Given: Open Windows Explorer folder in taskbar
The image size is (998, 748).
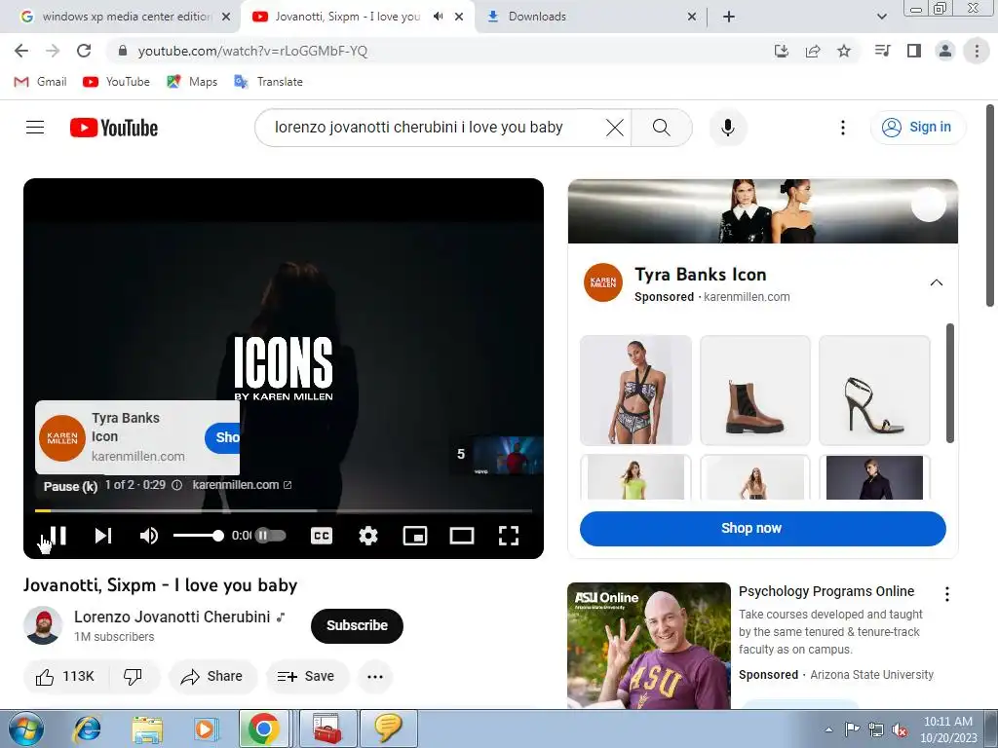Looking at the screenshot, I should [x=147, y=729].
